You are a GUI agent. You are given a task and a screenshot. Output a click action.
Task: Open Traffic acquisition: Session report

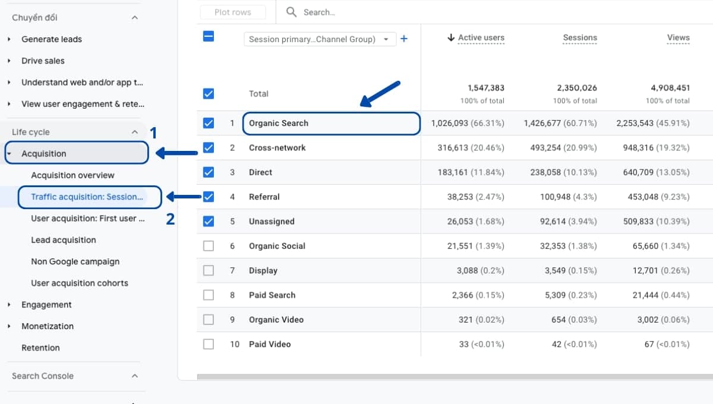coord(87,197)
